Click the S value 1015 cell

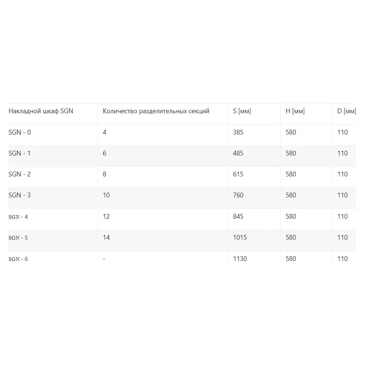point(240,237)
